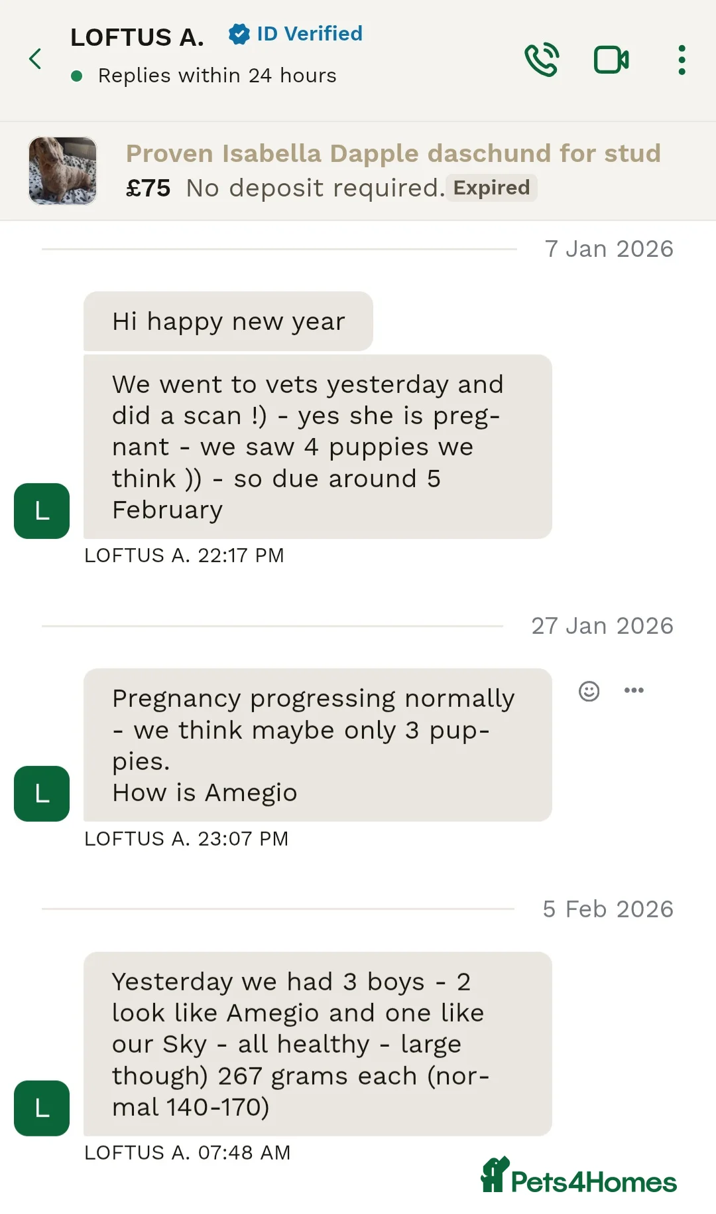Screen dimensions: 716x1214
Task: Select the message about vets scan
Action: click(318, 447)
